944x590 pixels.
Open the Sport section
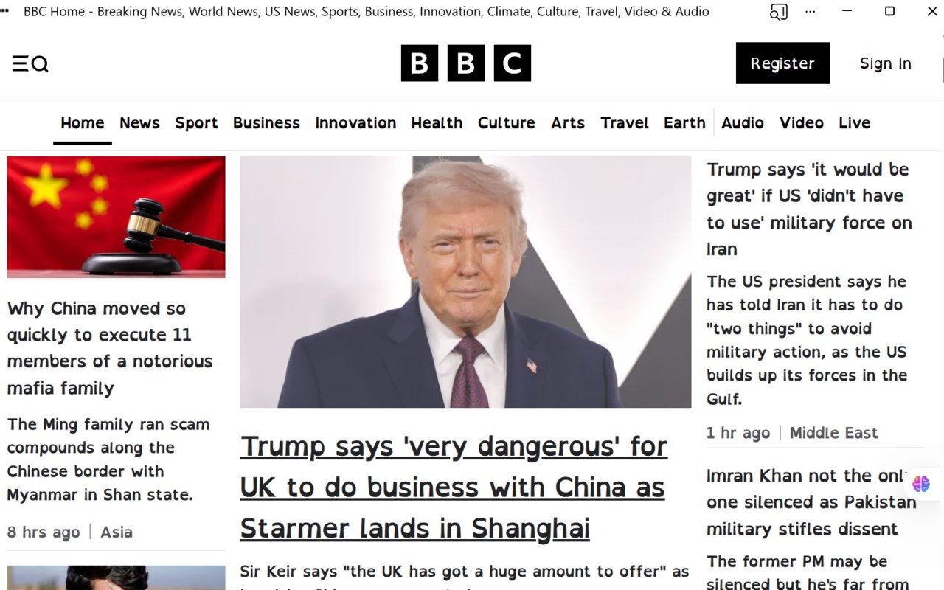[196, 123]
